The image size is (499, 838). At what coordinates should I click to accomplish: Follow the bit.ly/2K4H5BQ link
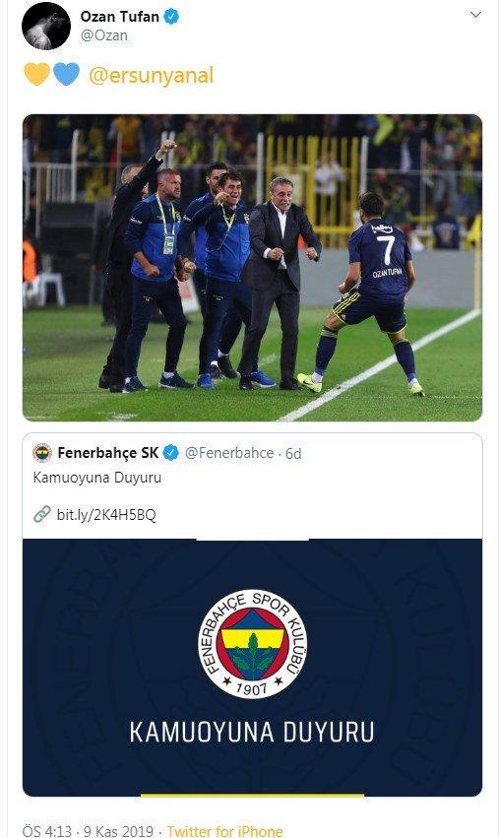click(x=106, y=515)
